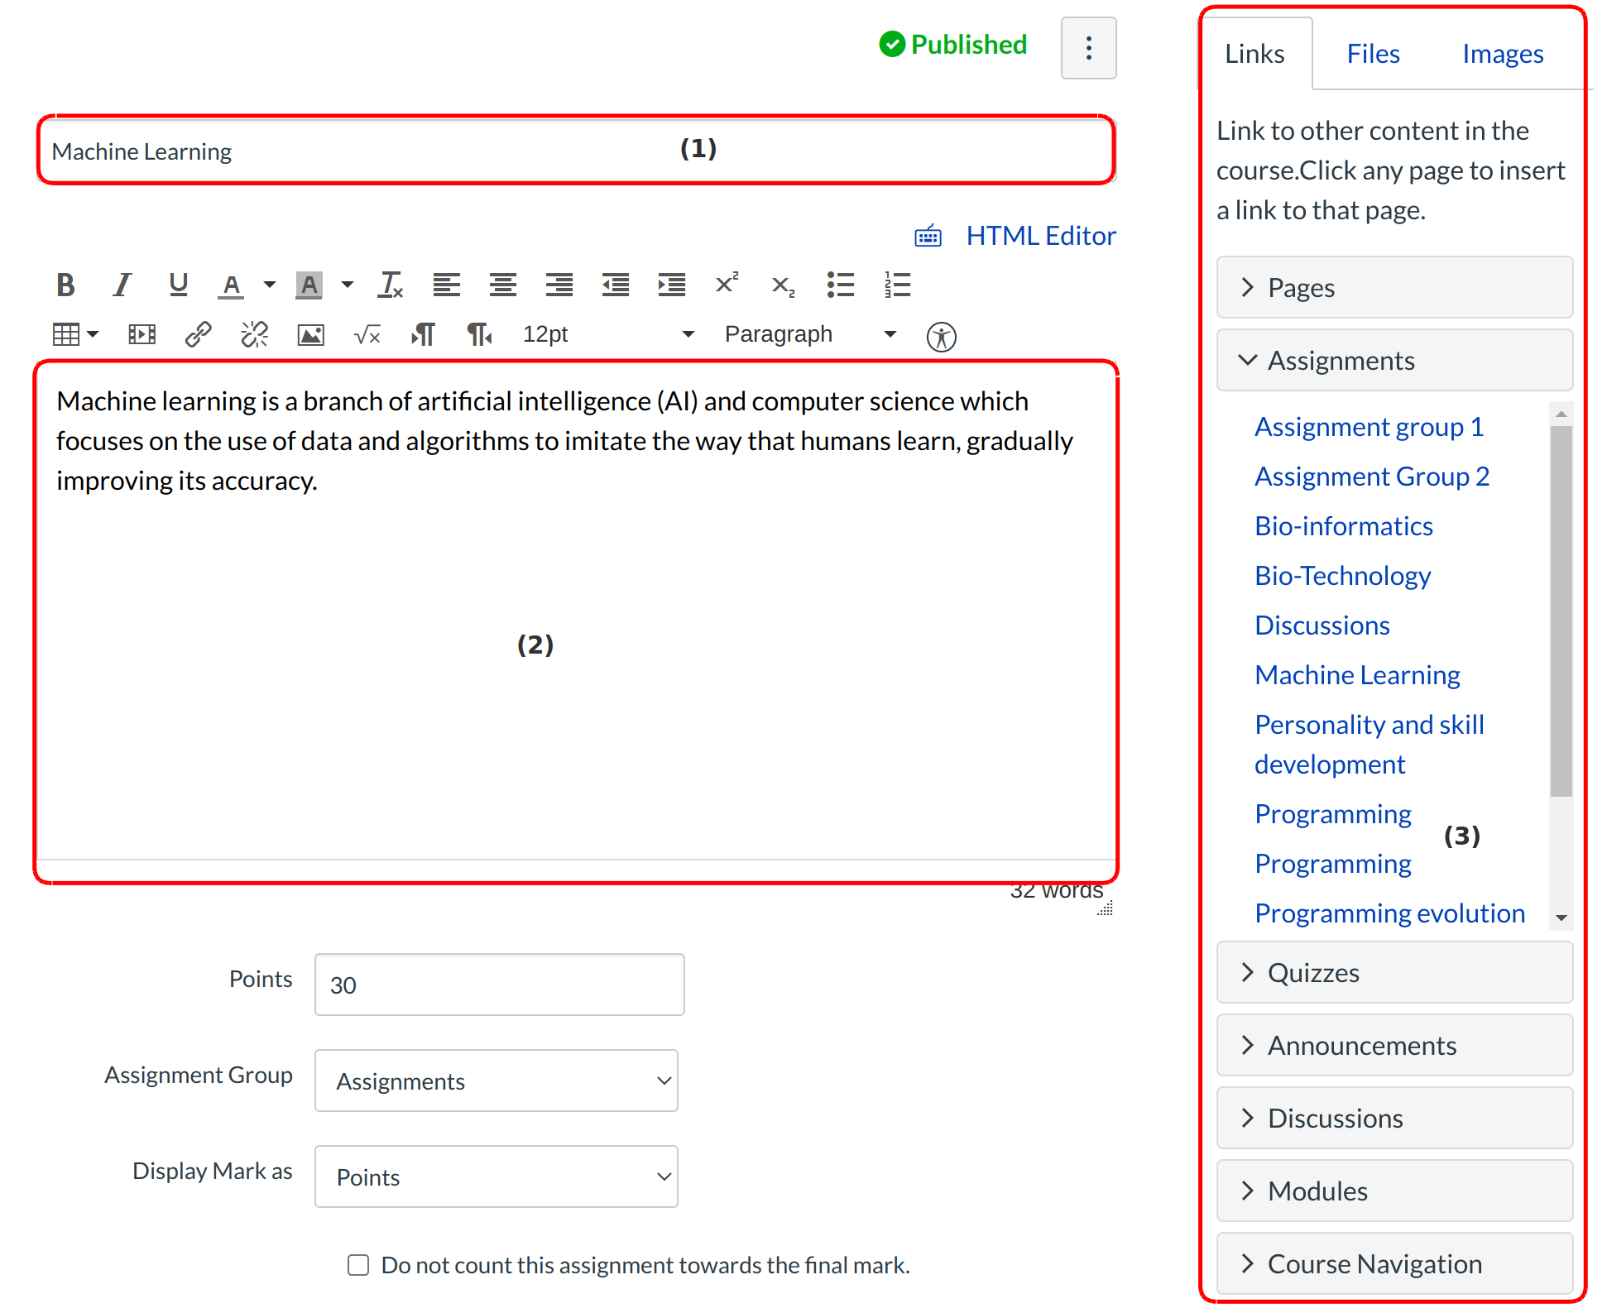Switch to the Images tab
Screen dimensions: 1607x1313
pyautogui.click(x=1502, y=54)
